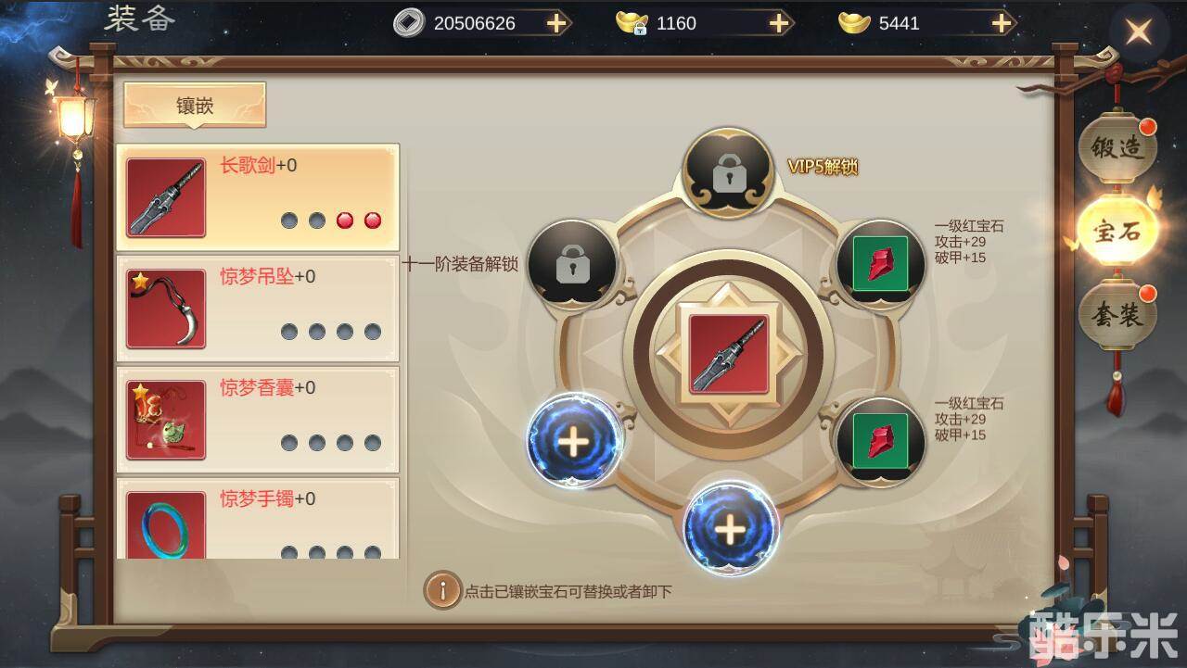Select the upper-right 一级红宝石 gem slot
1187x668 pixels.
tap(881, 264)
